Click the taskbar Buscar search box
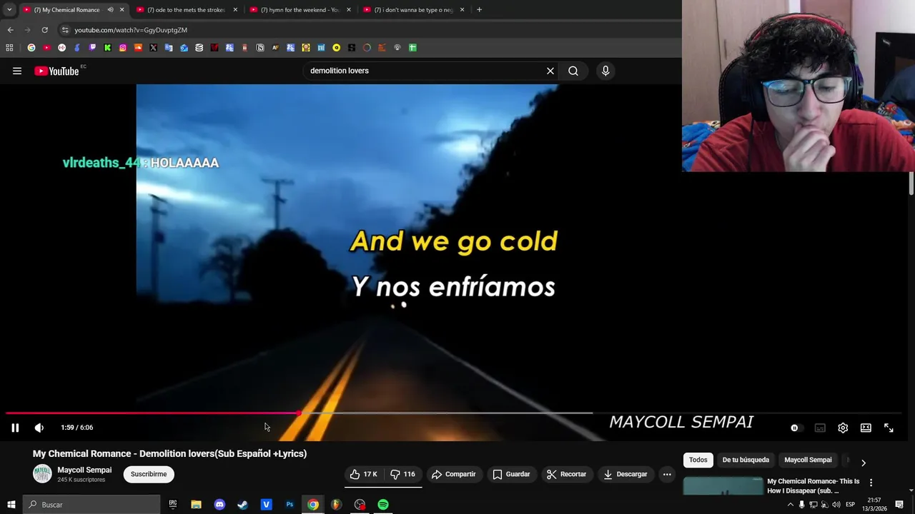 point(91,505)
